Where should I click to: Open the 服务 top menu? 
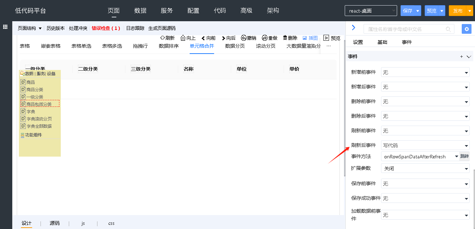167,10
